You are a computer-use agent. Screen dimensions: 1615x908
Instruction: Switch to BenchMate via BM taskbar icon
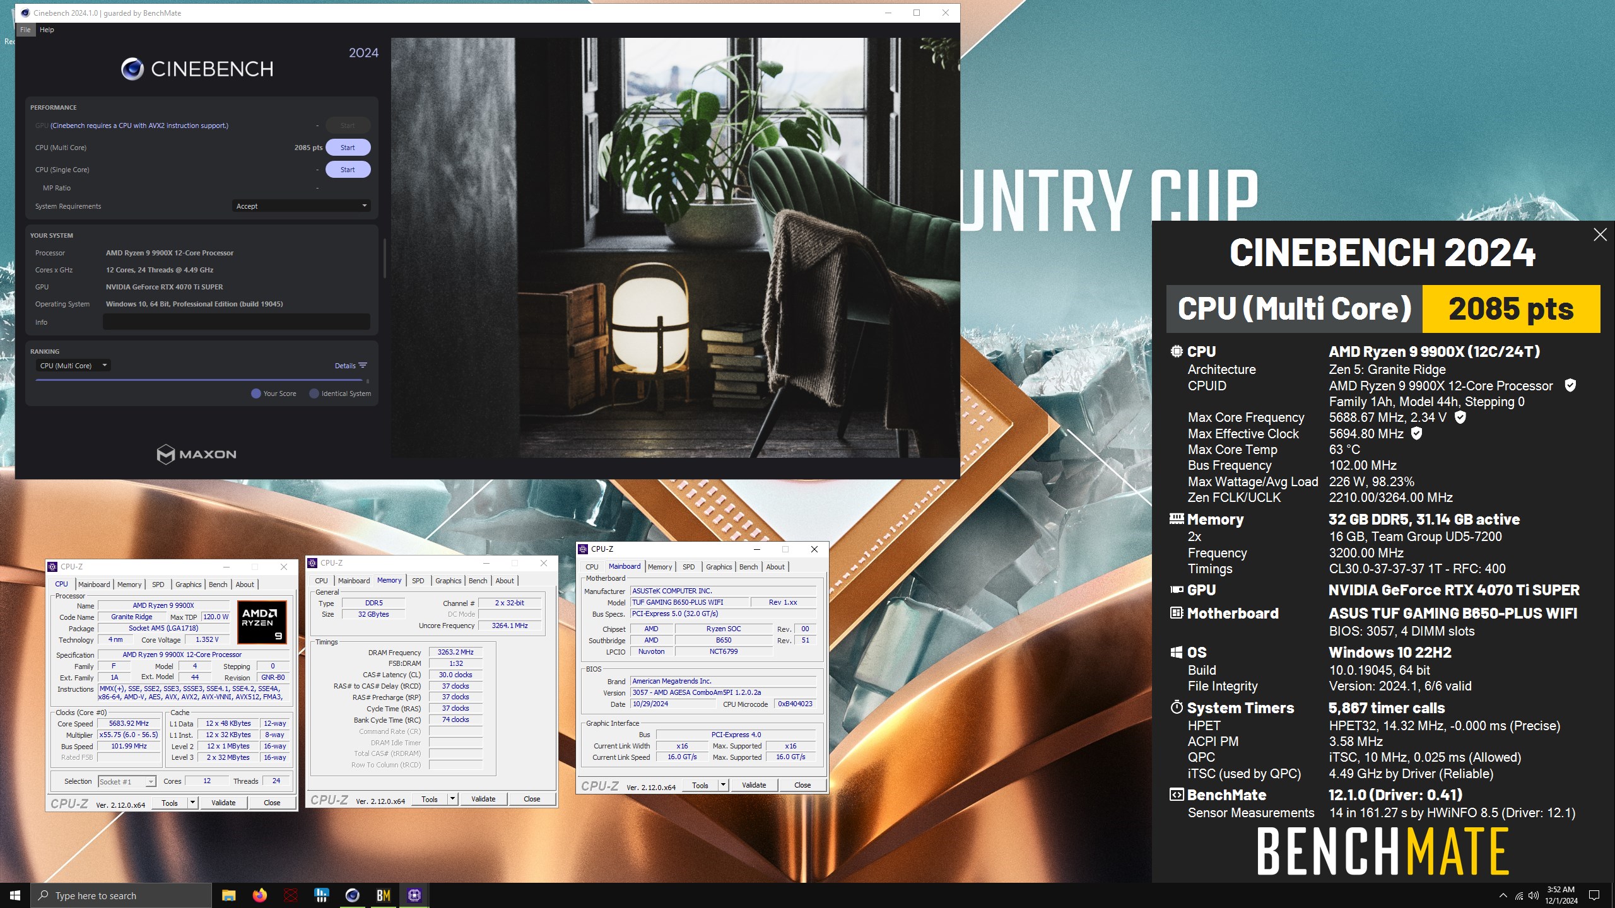(383, 895)
